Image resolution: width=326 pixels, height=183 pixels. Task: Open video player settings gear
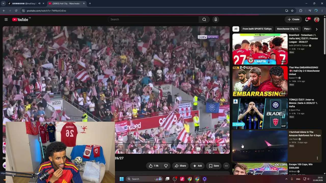[x=207, y=149]
